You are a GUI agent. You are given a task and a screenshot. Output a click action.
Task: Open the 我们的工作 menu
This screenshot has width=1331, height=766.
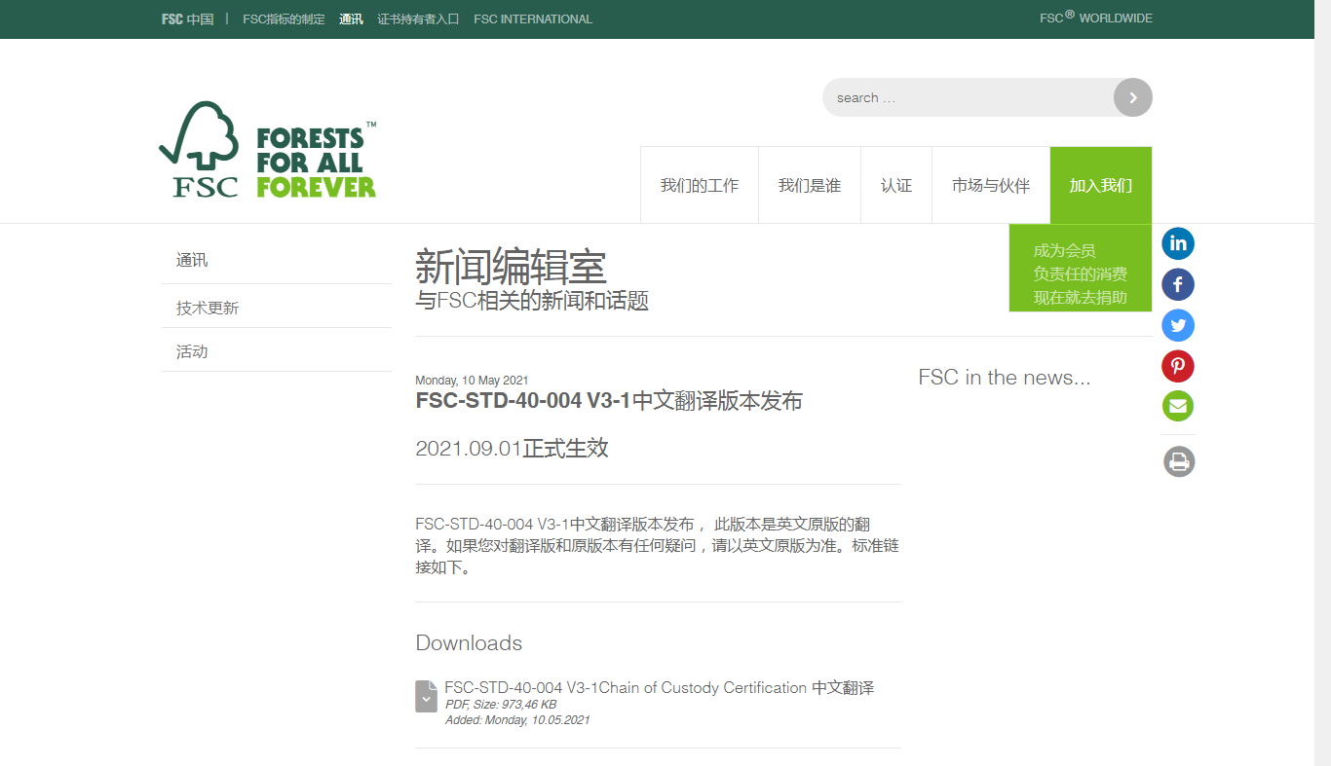click(x=700, y=185)
